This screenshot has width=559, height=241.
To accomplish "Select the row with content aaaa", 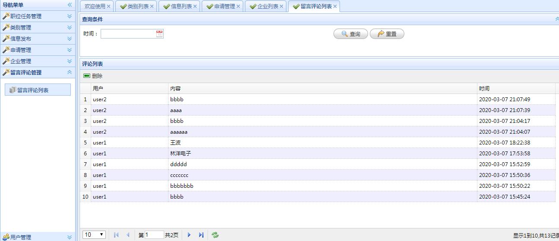I will point(318,110).
